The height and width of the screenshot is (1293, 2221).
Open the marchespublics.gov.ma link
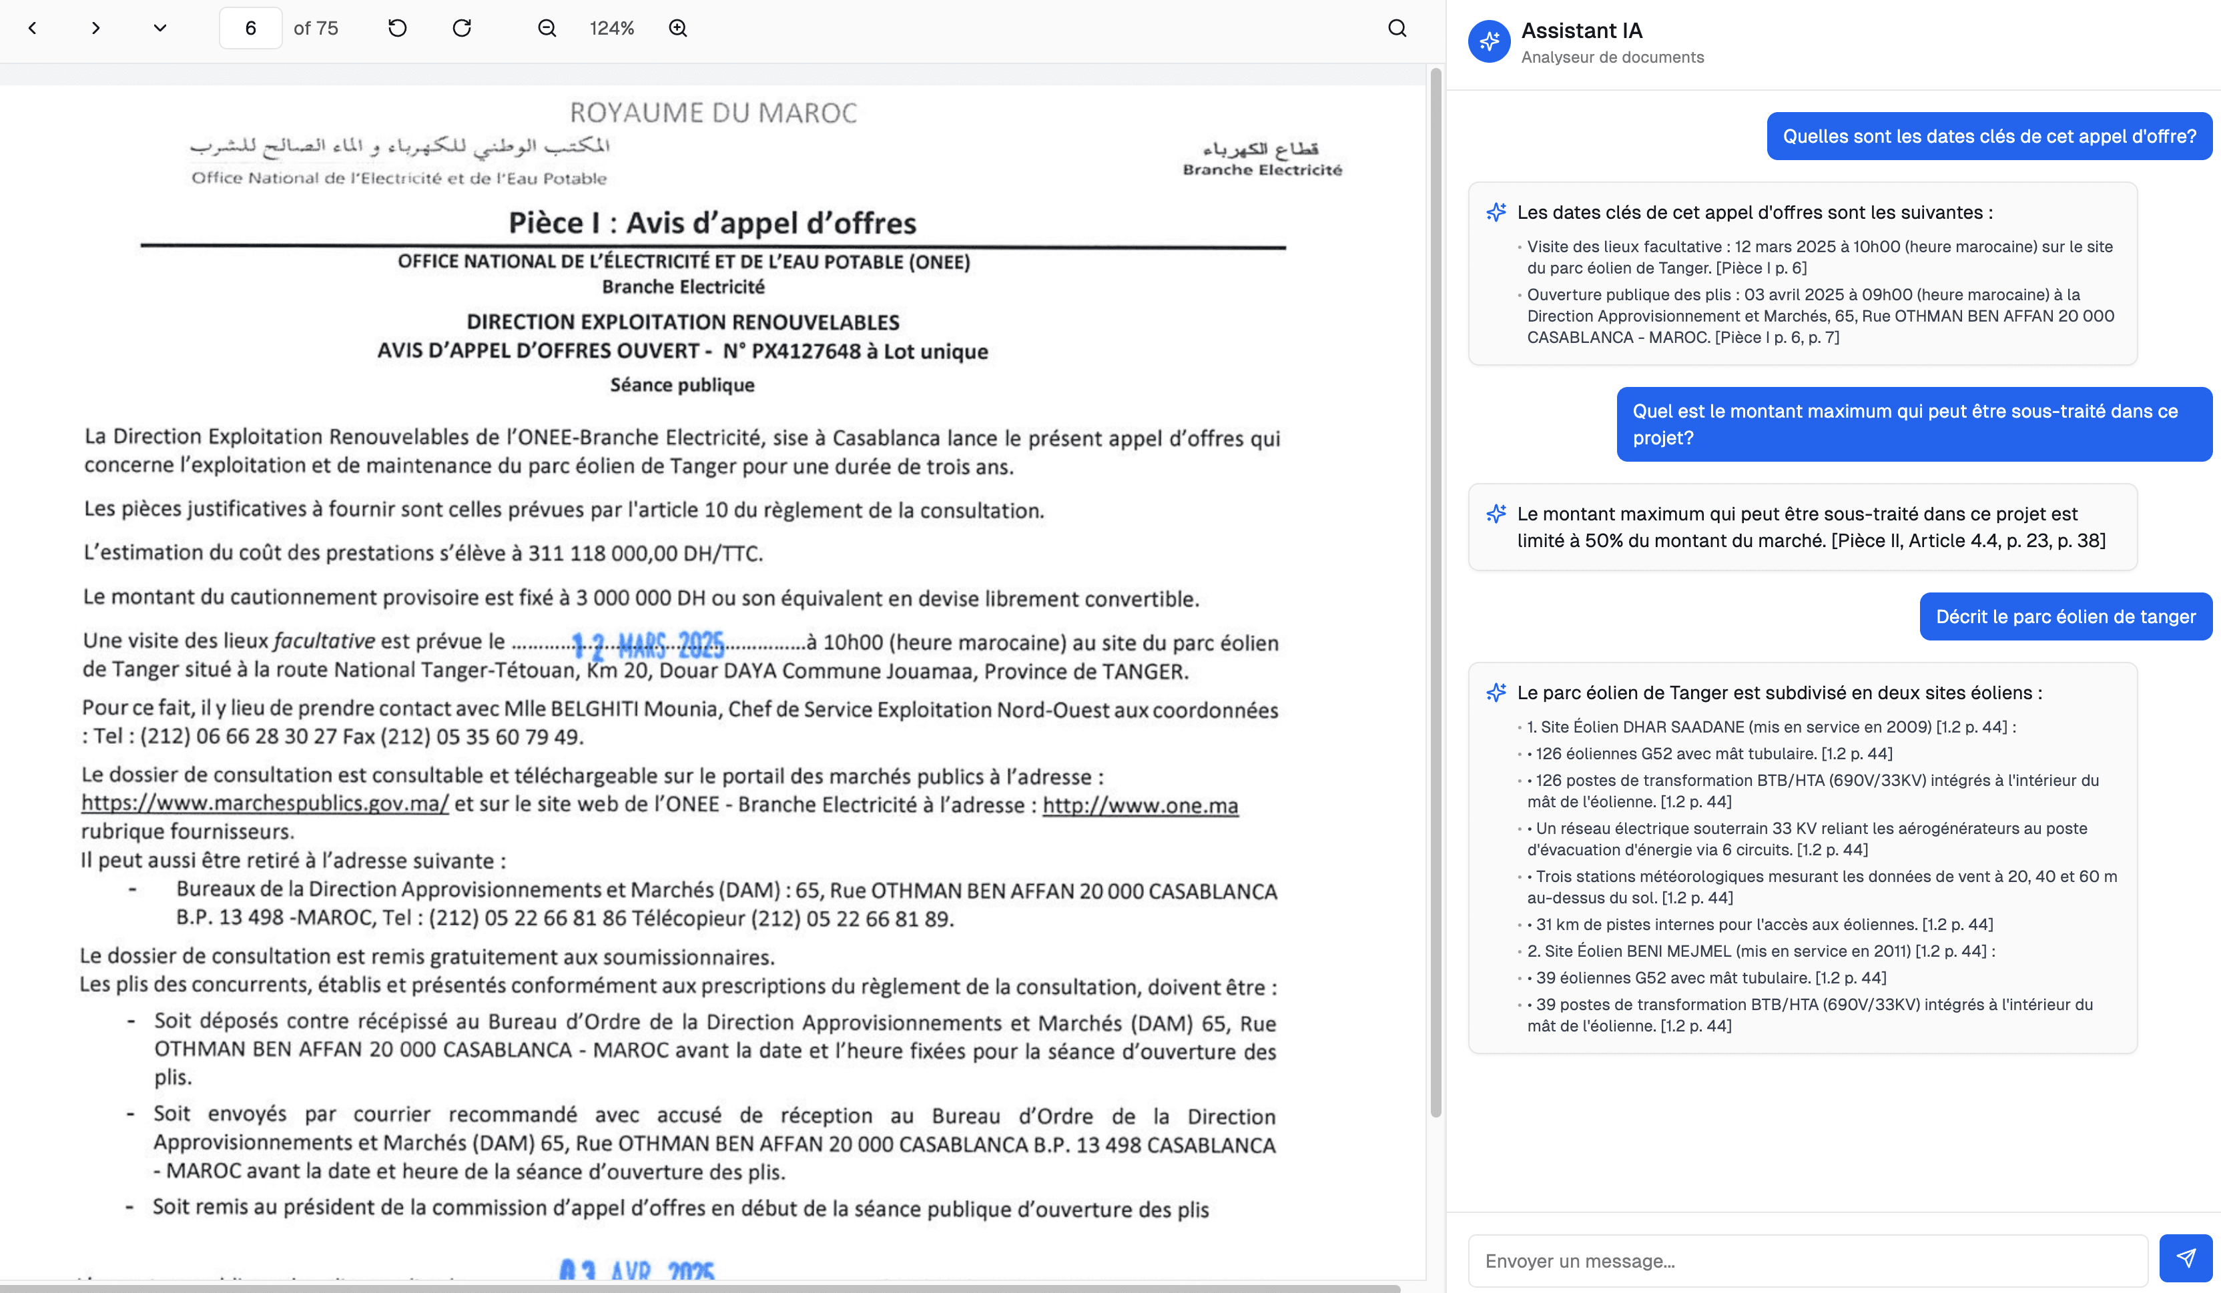pyautogui.click(x=266, y=804)
